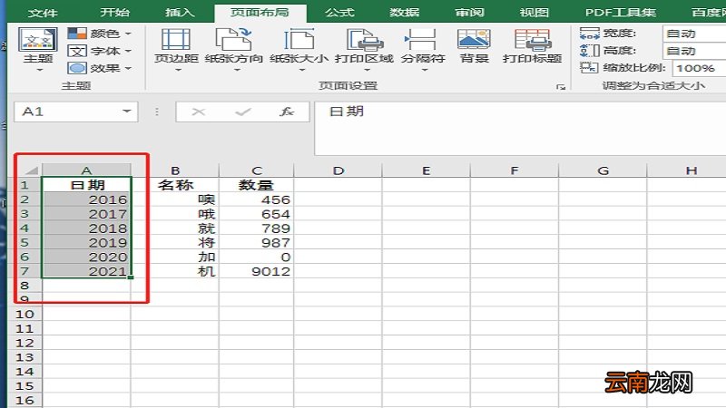Open the Height (高度) 自动 combo box

pos(694,51)
